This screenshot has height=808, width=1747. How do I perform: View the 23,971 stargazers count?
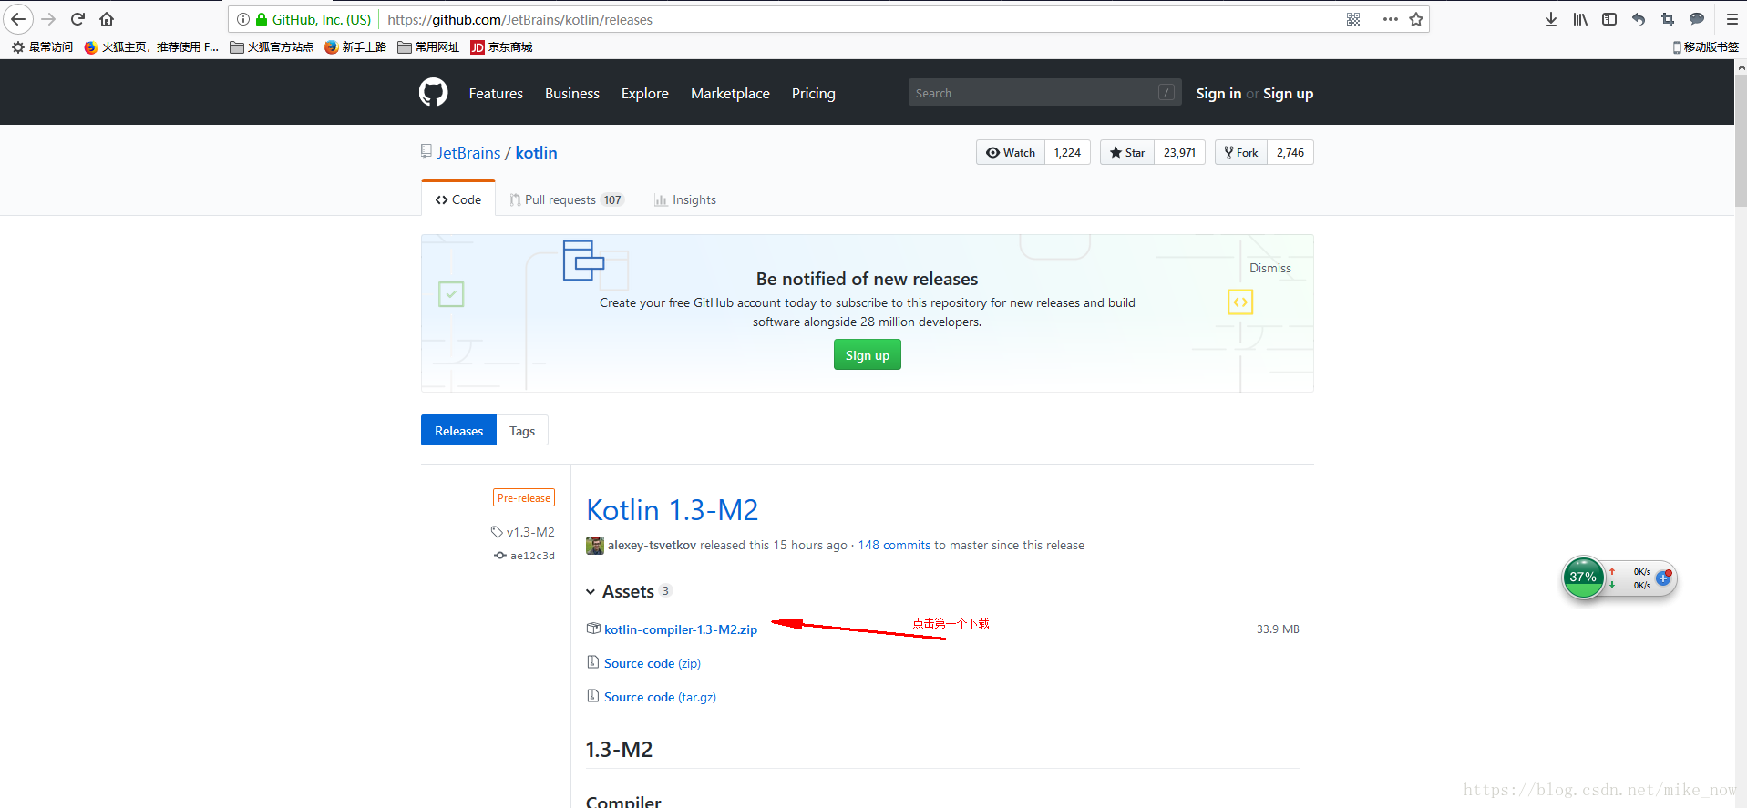tap(1179, 152)
